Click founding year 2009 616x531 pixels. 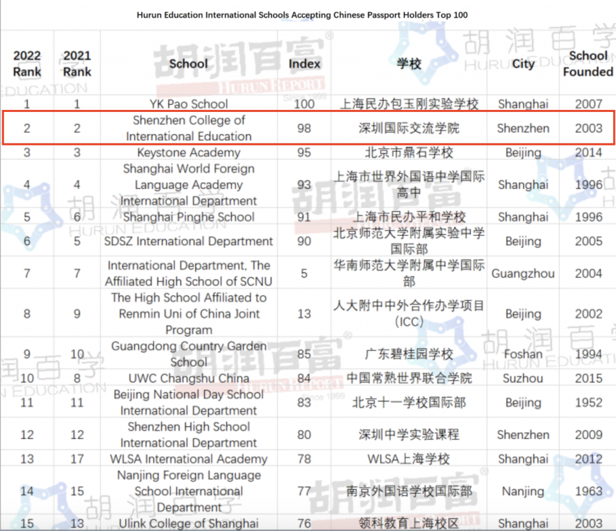[588, 435]
